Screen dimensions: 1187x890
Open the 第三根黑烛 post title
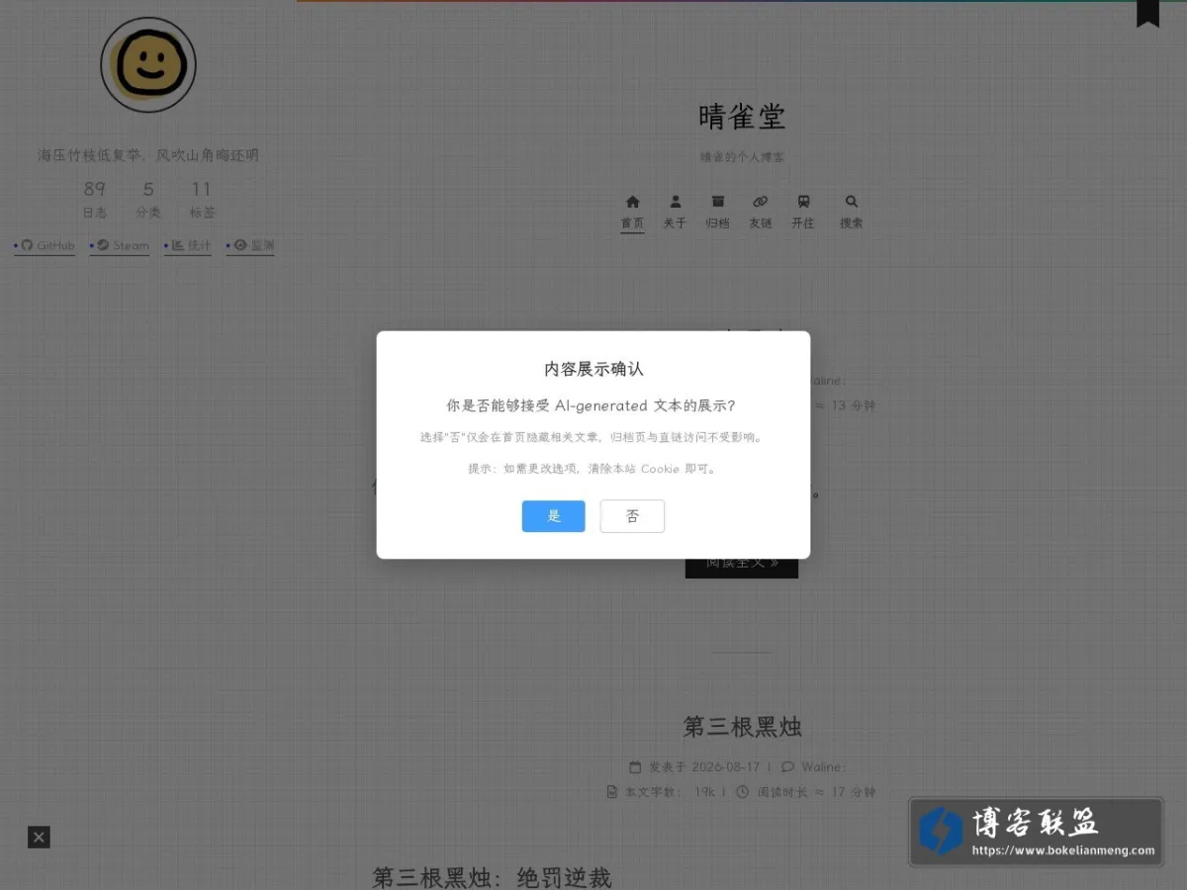(742, 727)
